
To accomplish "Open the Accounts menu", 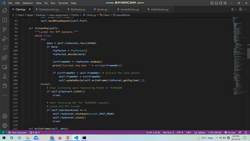I will [x=5, y=116].
